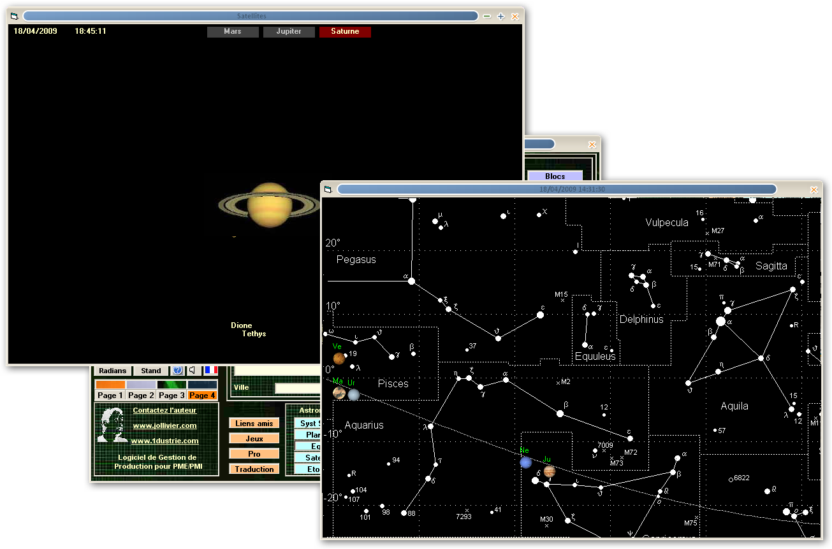Toggle the Stand mode button
Image resolution: width=832 pixels, height=549 pixels.
click(151, 371)
